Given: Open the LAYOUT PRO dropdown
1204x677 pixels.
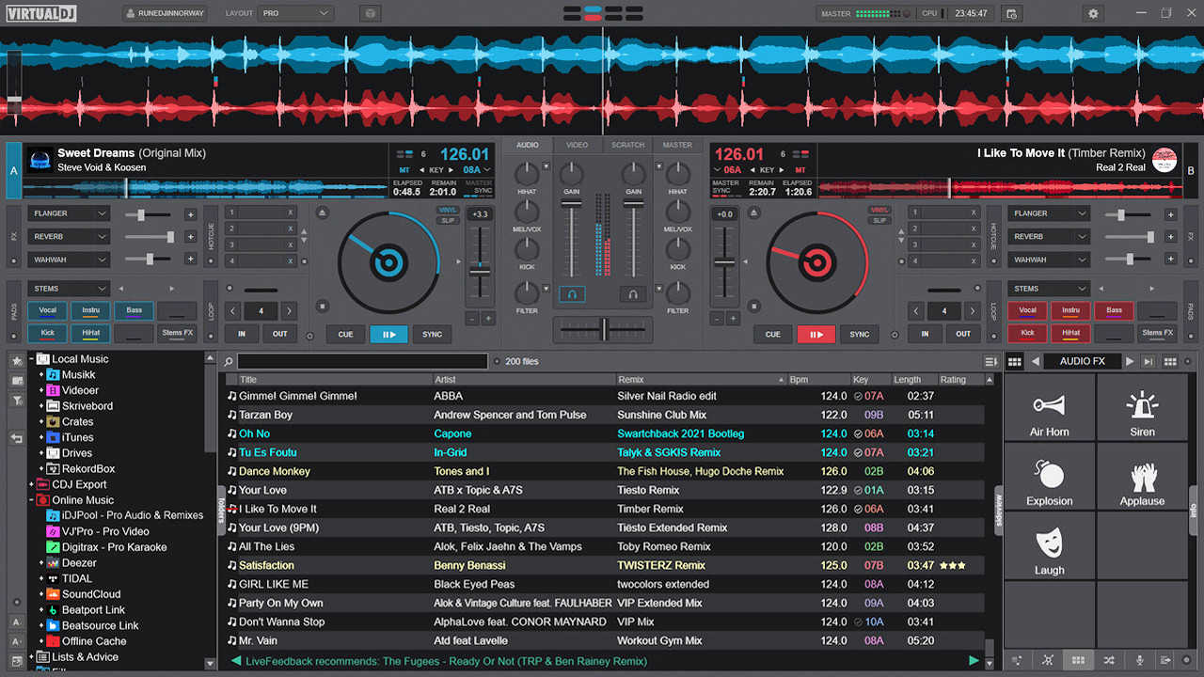Looking at the screenshot, I should pos(296,14).
